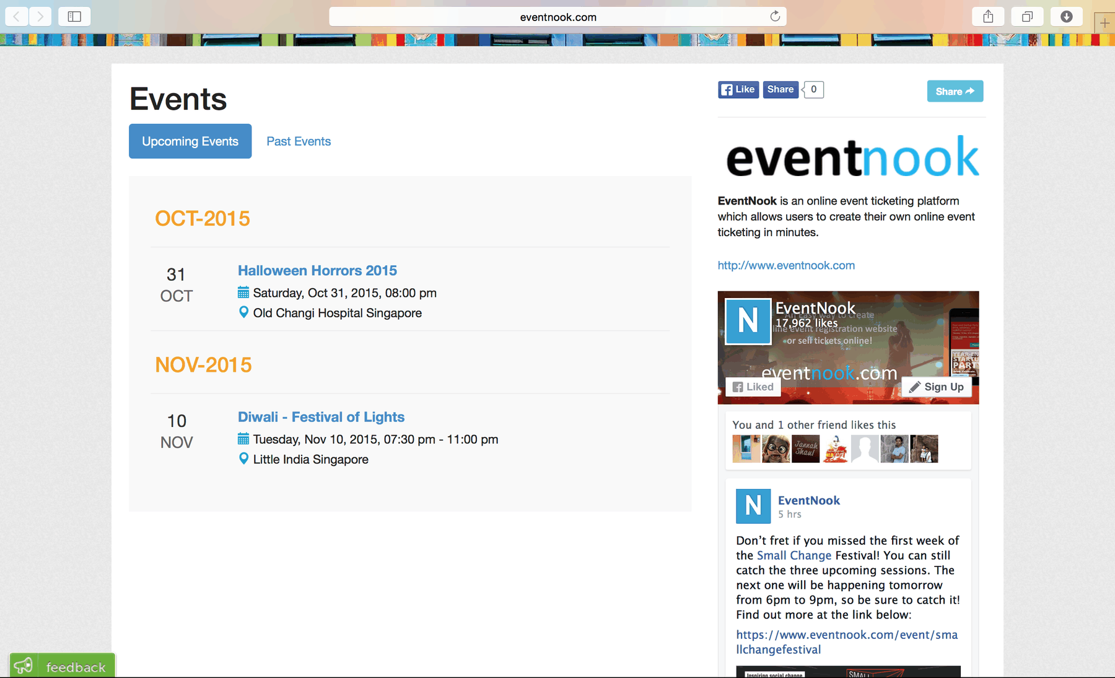Open the EventNook page title in Facebook banner

coord(815,308)
